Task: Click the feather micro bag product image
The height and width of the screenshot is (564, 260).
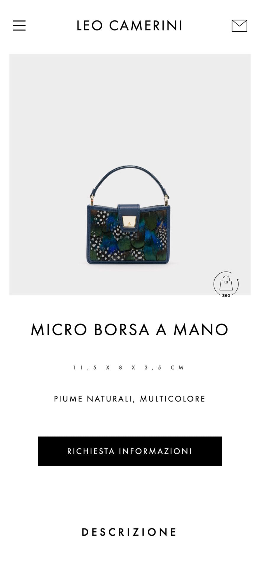Action: [x=128, y=215]
